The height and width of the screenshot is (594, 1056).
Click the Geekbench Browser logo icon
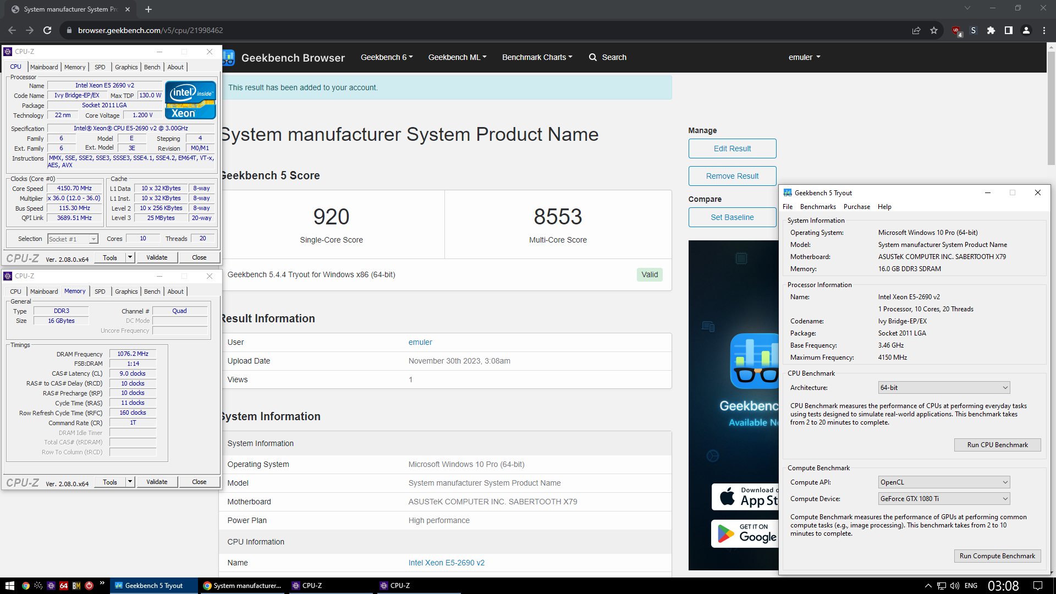(x=229, y=58)
